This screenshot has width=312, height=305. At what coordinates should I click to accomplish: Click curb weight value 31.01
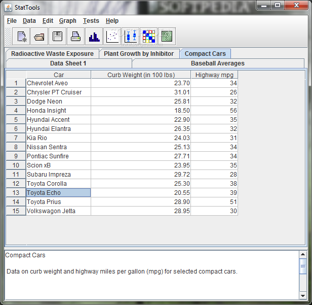pos(141,92)
